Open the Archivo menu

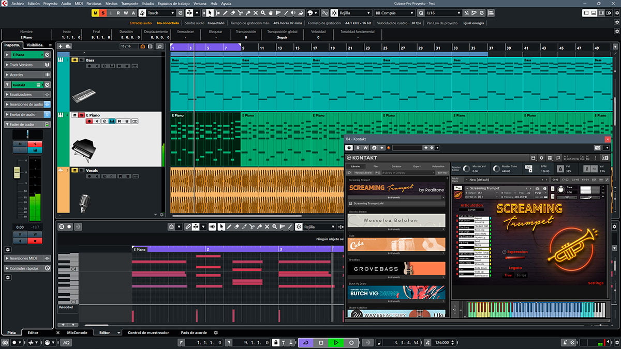(x=17, y=3)
